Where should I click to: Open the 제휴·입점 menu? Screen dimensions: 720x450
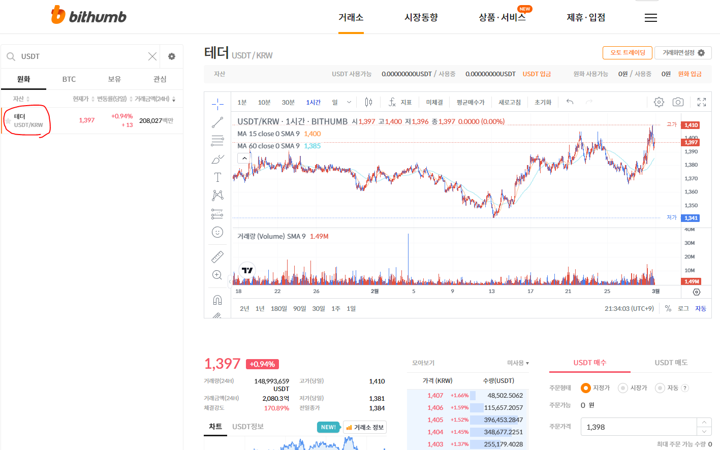(586, 17)
